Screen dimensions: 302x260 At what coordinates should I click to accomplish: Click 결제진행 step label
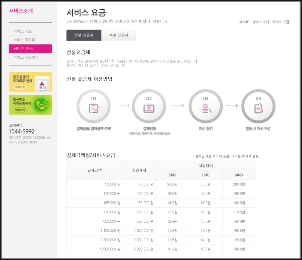[149, 129]
